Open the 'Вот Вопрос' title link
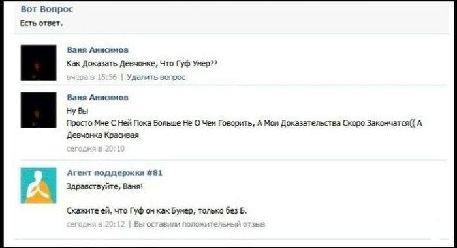 click(46, 9)
